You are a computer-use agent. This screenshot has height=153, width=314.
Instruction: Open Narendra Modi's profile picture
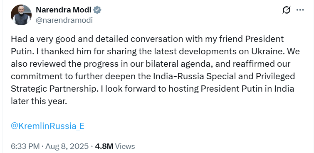tap(21, 15)
